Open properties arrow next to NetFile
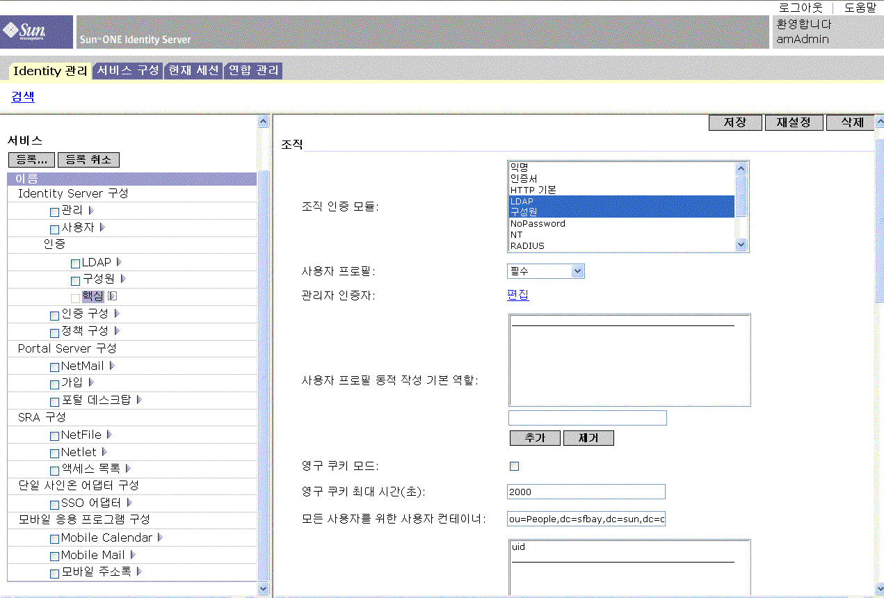This screenshot has width=884, height=598. point(109,435)
